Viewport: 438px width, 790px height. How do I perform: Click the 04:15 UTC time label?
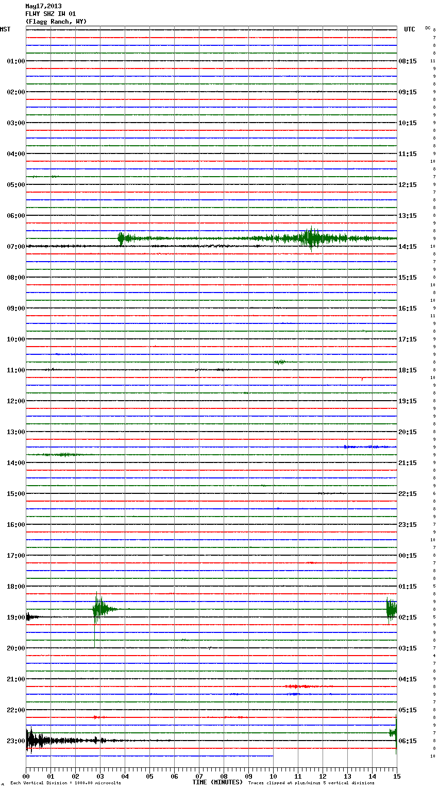(408, 679)
